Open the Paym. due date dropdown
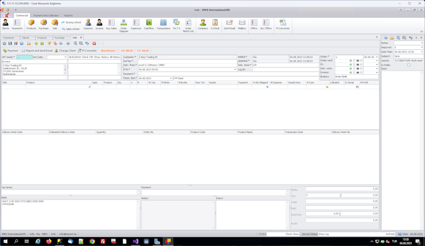 pos(171,78)
